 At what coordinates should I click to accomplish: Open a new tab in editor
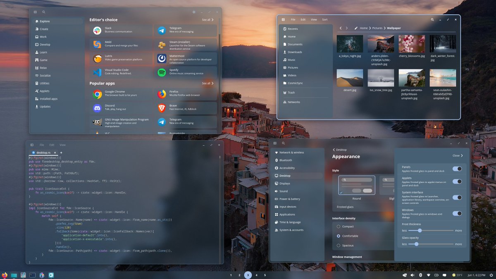(61, 153)
